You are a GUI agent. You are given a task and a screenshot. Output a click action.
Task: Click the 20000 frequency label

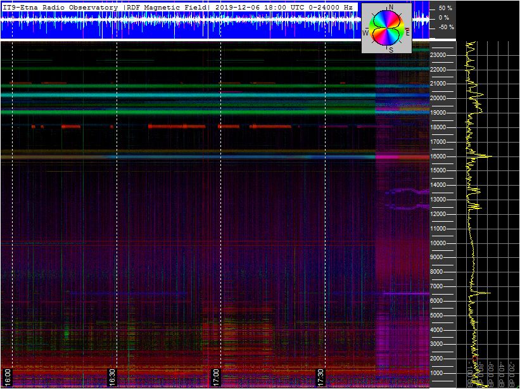438,98
